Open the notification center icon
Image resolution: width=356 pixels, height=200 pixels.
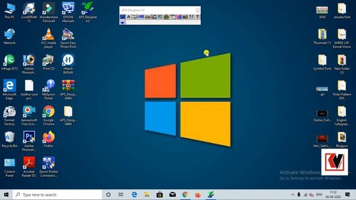click(x=347, y=194)
